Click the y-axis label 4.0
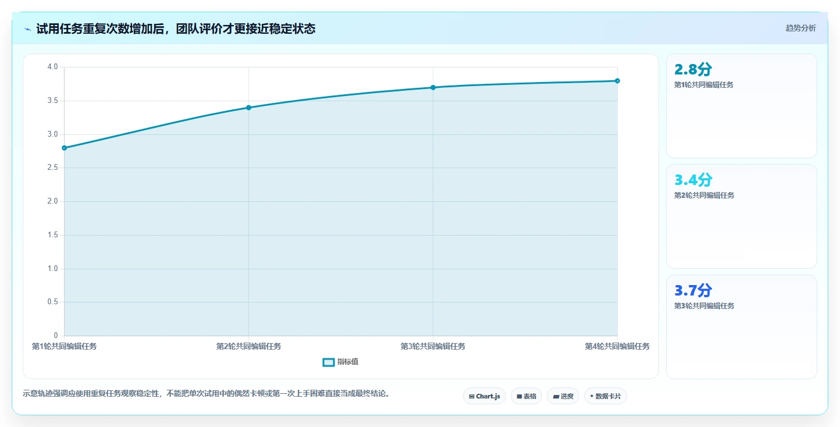Viewport: 840px width, 427px height. point(52,67)
